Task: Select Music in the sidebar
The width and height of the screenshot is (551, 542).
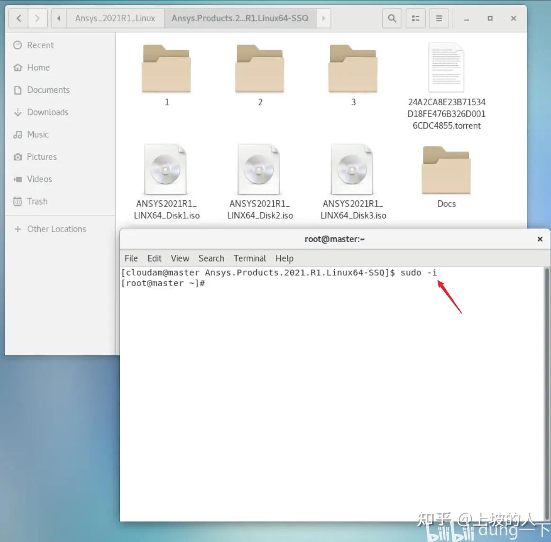Action: point(38,135)
